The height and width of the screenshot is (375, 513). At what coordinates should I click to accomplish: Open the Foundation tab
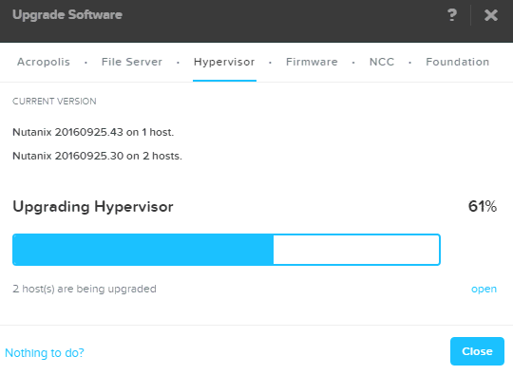[458, 62]
